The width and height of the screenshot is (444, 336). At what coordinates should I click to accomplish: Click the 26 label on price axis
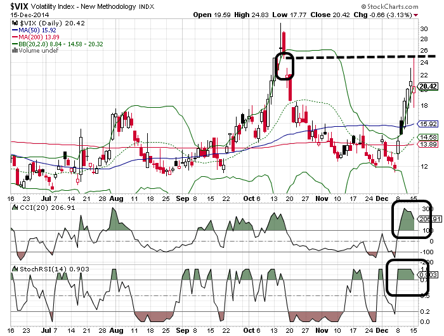click(424, 50)
